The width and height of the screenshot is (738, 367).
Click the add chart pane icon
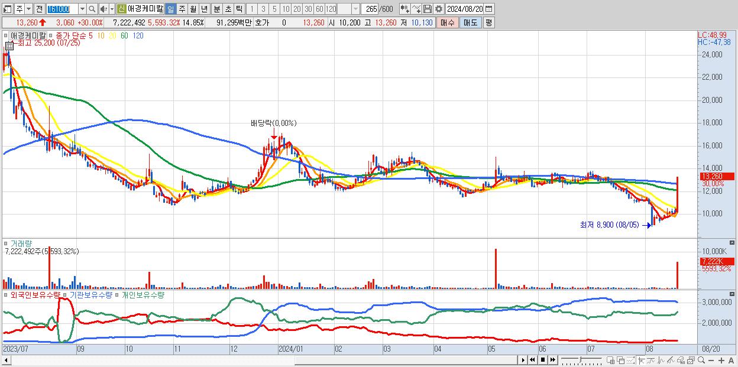coord(610,360)
